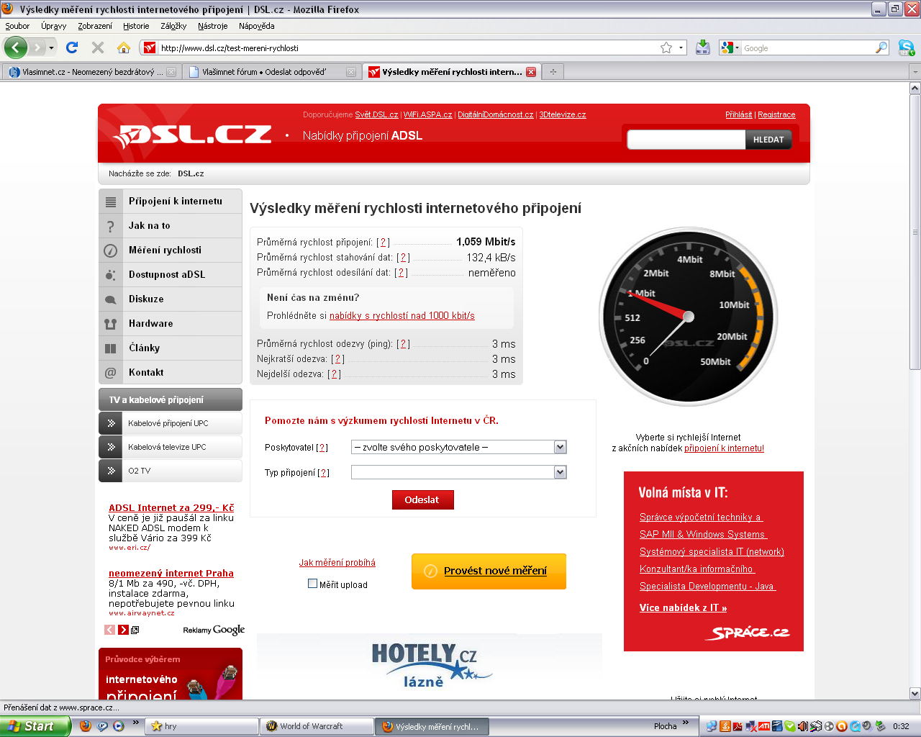Open the Záložky menu
This screenshot has width=921, height=737.
click(x=173, y=26)
